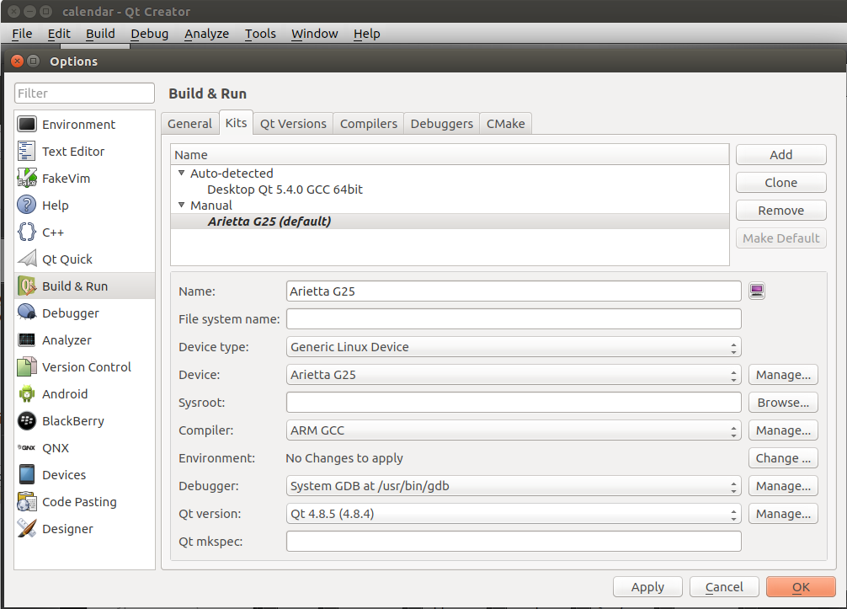The width and height of the screenshot is (847, 609).
Task: Select the Analyzer category icon
Action: [x=26, y=340]
